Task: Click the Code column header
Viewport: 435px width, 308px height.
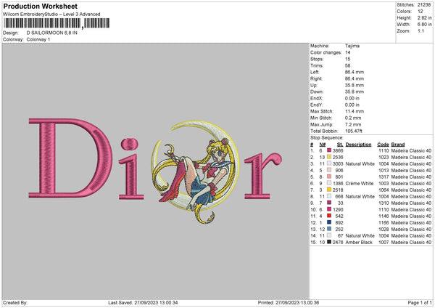Action: point(383,143)
